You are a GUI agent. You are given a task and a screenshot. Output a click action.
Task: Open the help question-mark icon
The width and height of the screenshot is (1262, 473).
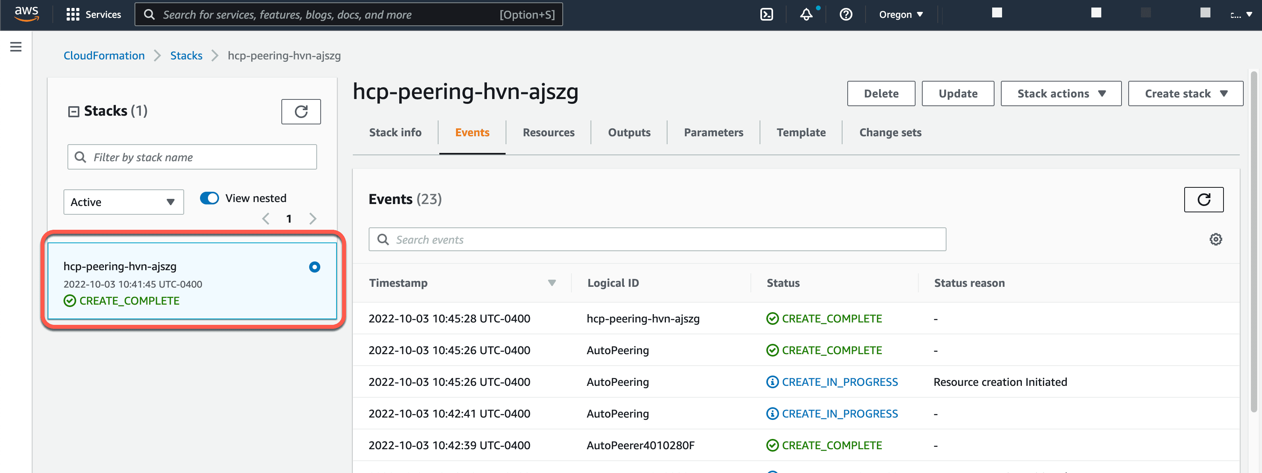click(846, 15)
